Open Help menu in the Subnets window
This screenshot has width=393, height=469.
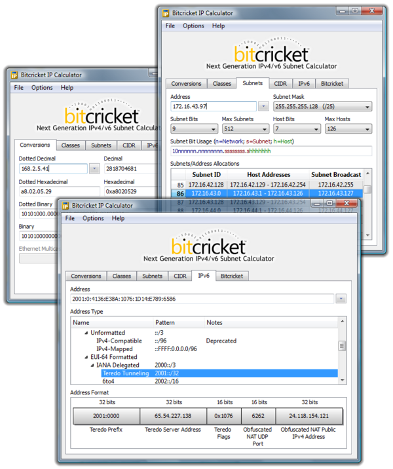coord(218,26)
